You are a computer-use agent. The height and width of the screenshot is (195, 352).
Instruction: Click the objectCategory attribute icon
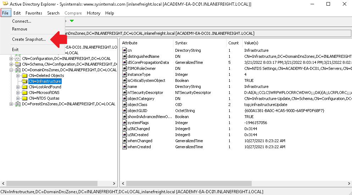[x=124, y=99]
